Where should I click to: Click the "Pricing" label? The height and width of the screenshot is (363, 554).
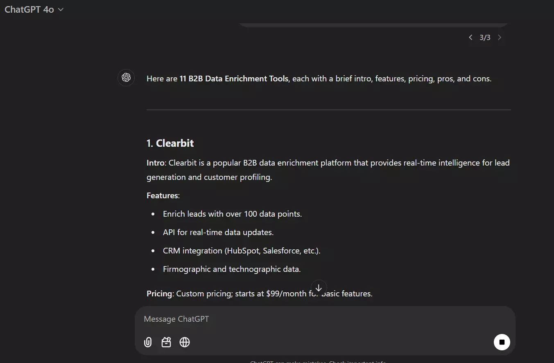coord(159,294)
